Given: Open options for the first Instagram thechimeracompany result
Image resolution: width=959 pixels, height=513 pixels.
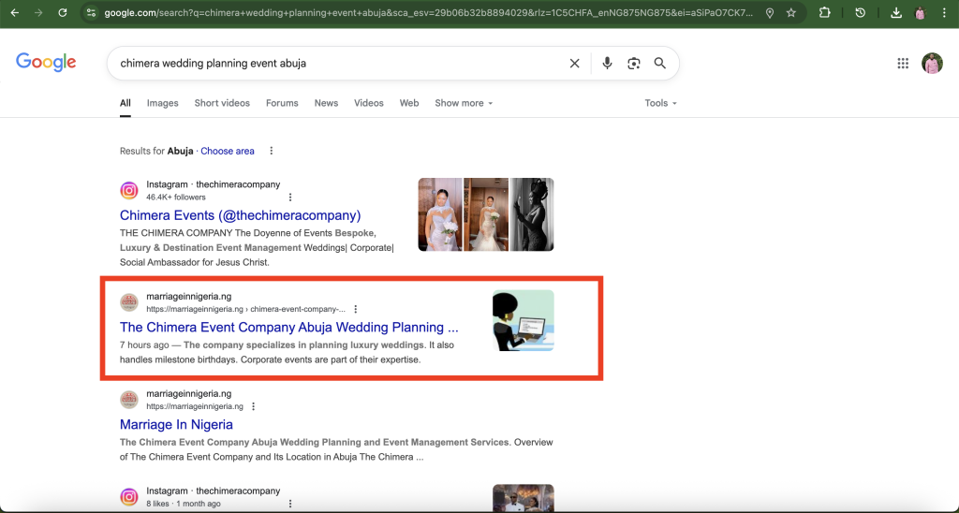Looking at the screenshot, I should click(x=290, y=197).
